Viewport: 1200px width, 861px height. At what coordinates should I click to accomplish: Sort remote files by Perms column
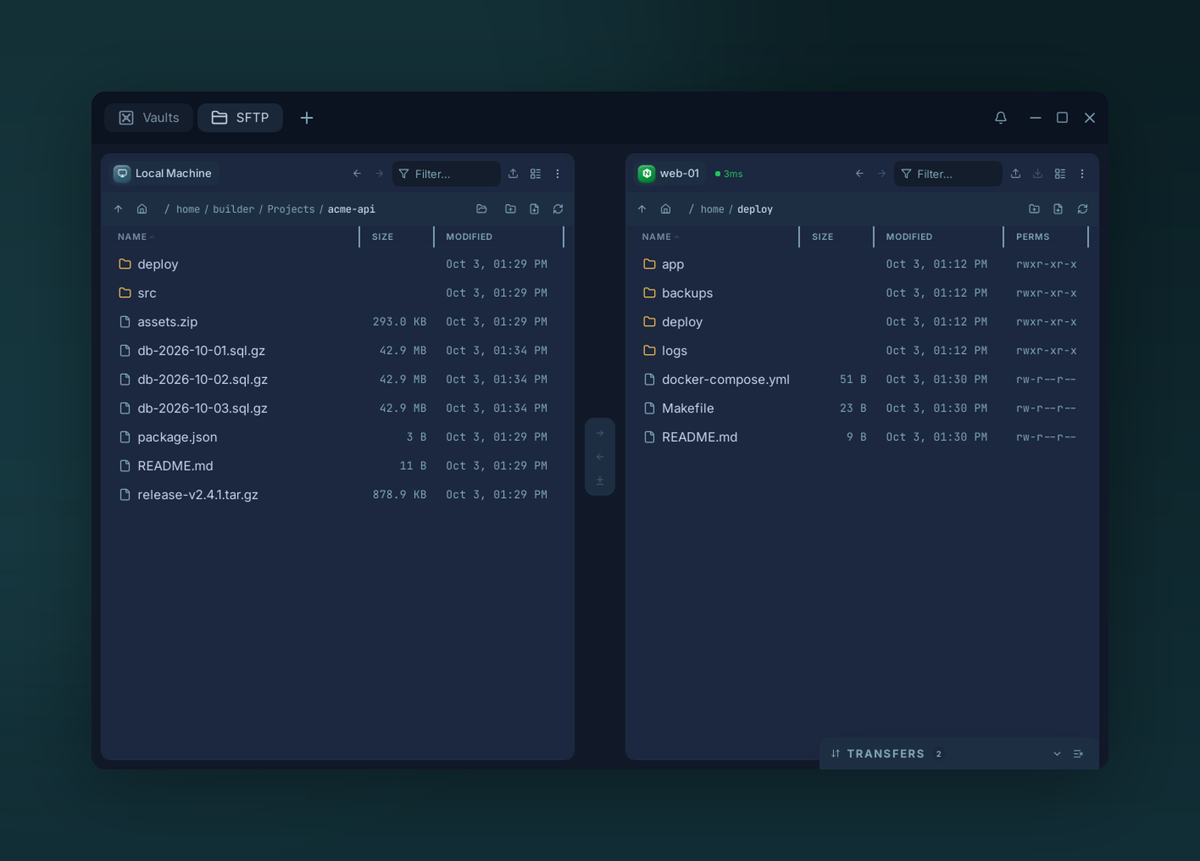click(1033, 237)
